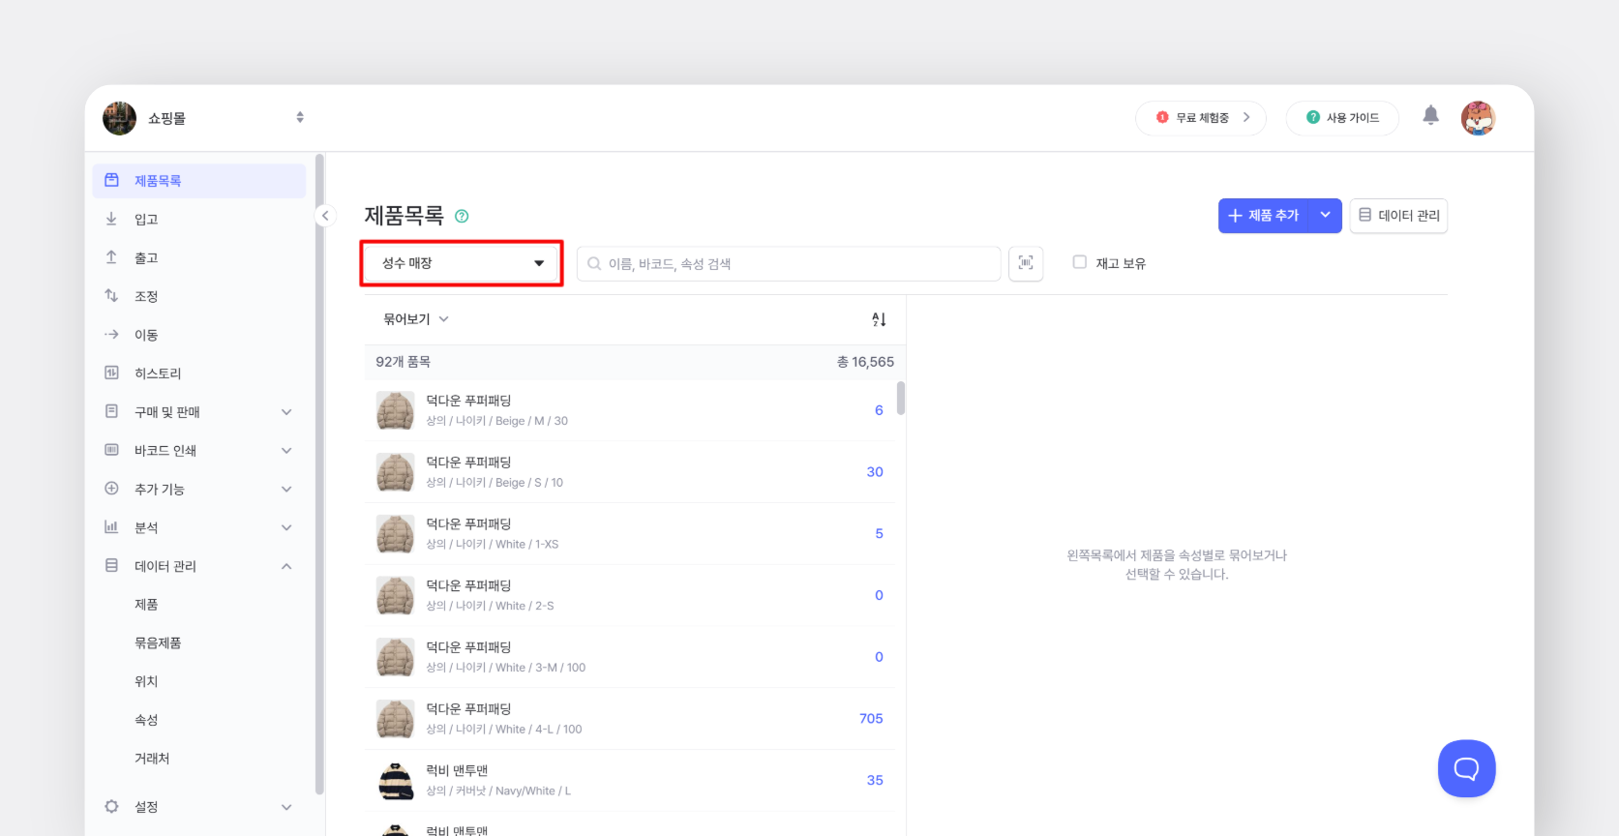
Task: Click the 조정 up-down arrows icon
Action: pos(111,295)
